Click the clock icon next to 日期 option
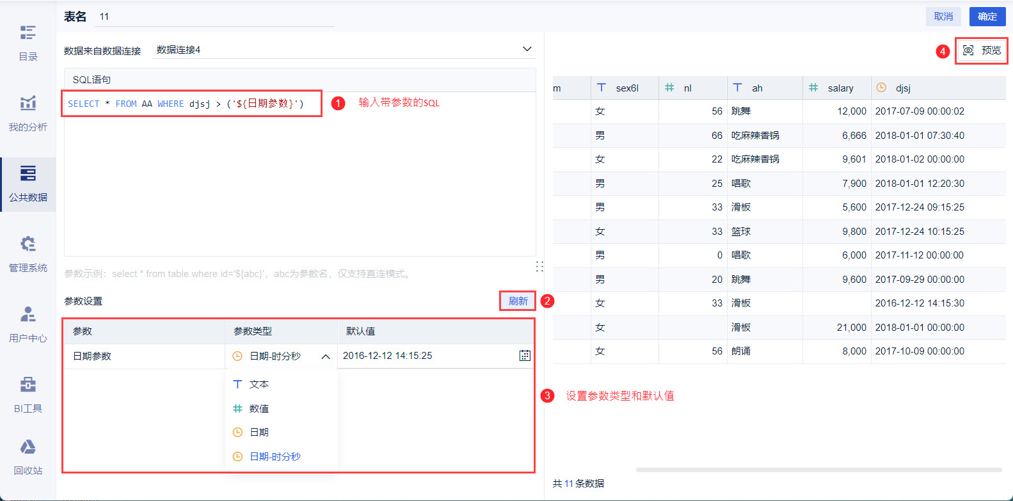 pyautogui.click(x=237, y=432)
